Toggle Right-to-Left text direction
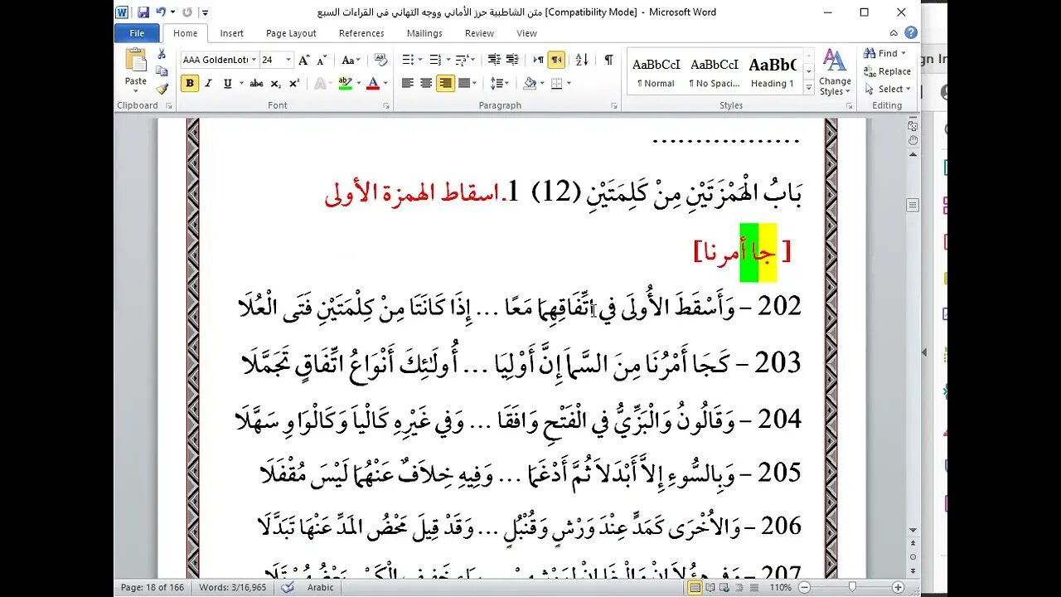Screen dimensions: 1061x597 (x=556, y=60)
